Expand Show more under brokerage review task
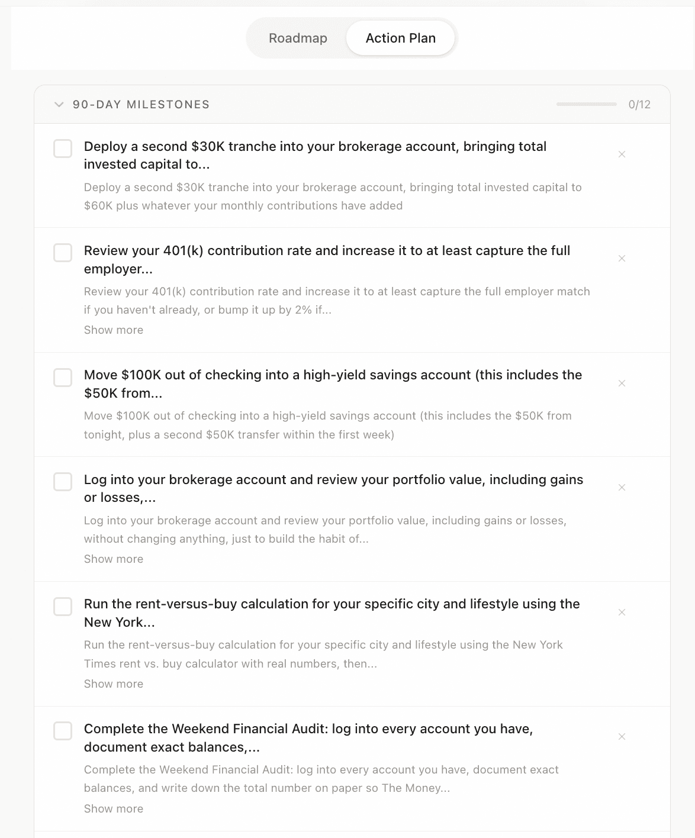This screenshot has height=838, width=695. tap(114, 559)
